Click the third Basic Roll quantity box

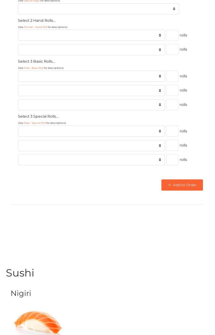point(172,105)
